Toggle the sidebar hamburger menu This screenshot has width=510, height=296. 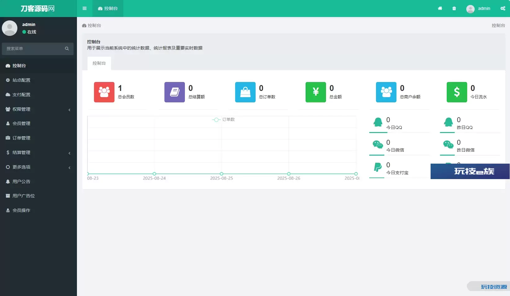(84, 8)
